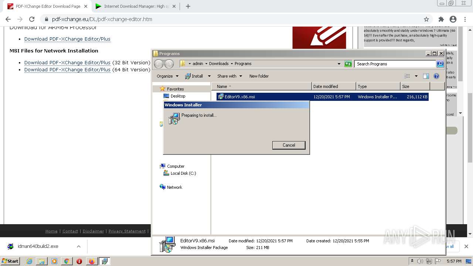473x266 pixels.
Task: Click Explorer's Back button in Programs window
Action: tap(159, 64)
